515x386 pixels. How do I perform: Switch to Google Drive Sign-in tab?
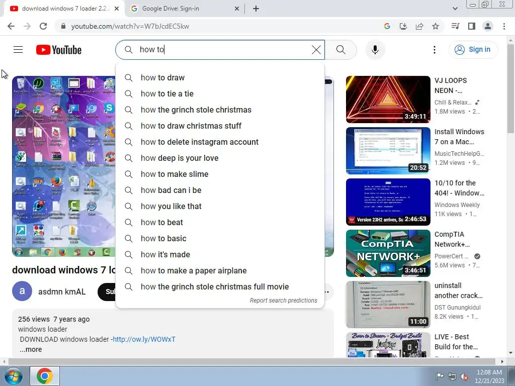(184, 9)
